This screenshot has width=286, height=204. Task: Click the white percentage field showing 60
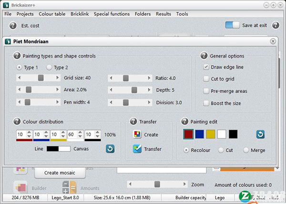tap(72, 134)
